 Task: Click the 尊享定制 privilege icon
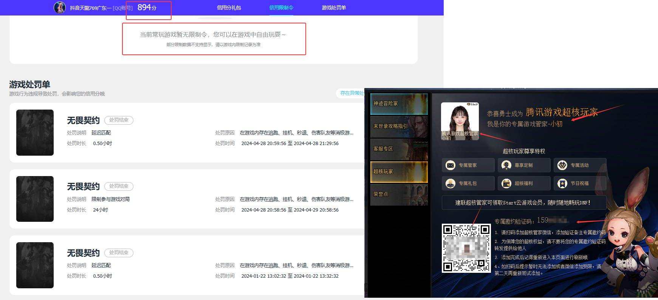[506, 165]
